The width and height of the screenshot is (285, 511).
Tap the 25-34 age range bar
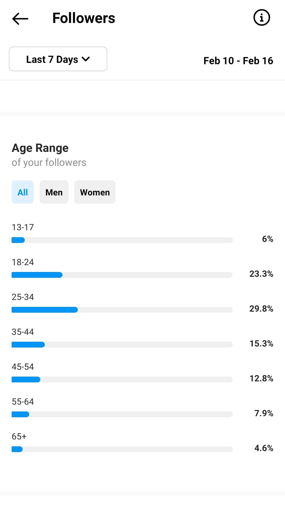(122, 310)
